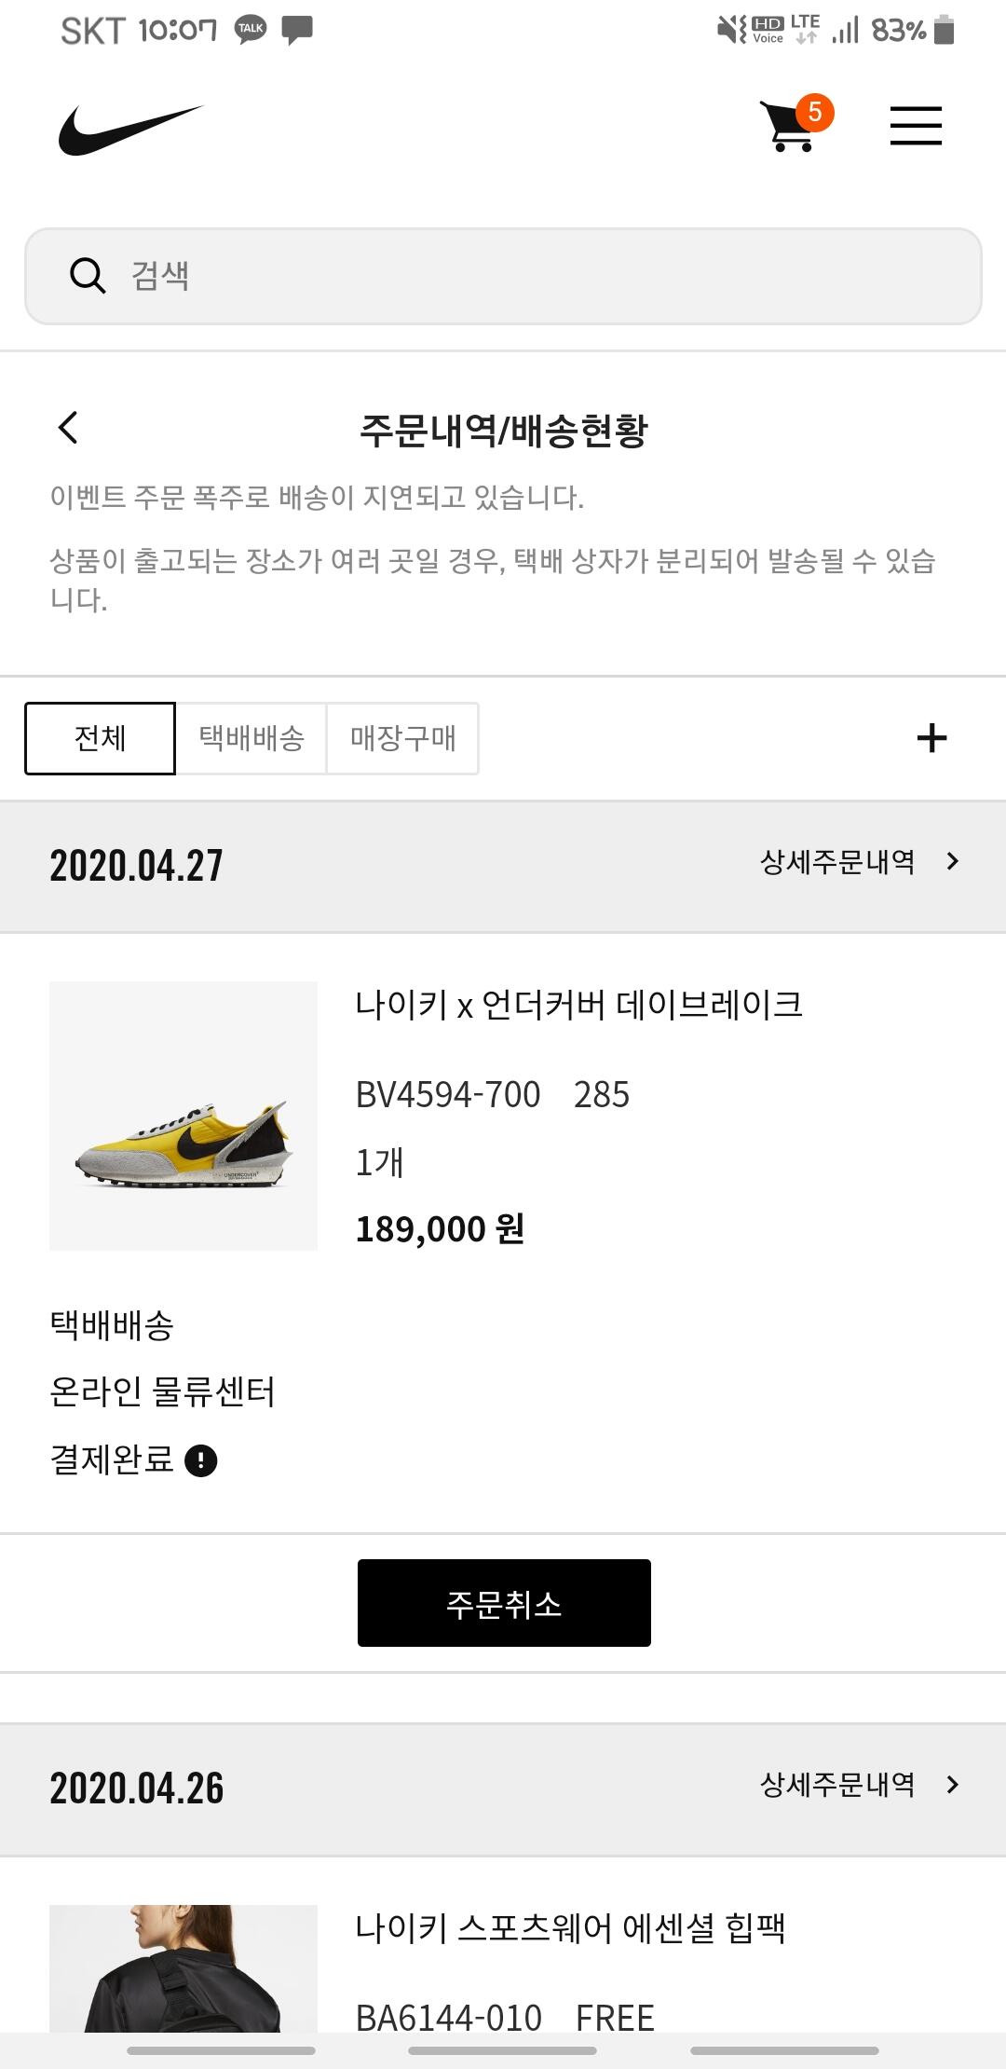Click the 주문취소 button

click(504, 1603)
